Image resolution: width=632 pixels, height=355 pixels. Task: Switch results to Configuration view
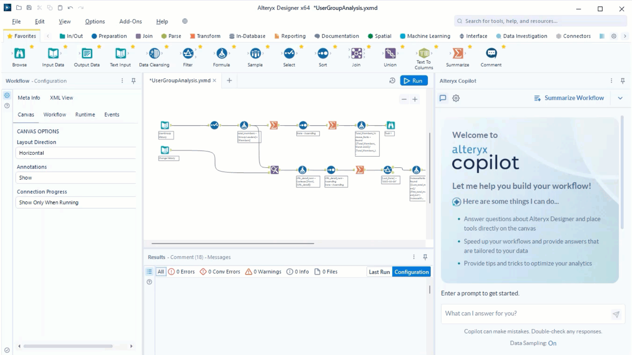411,272
